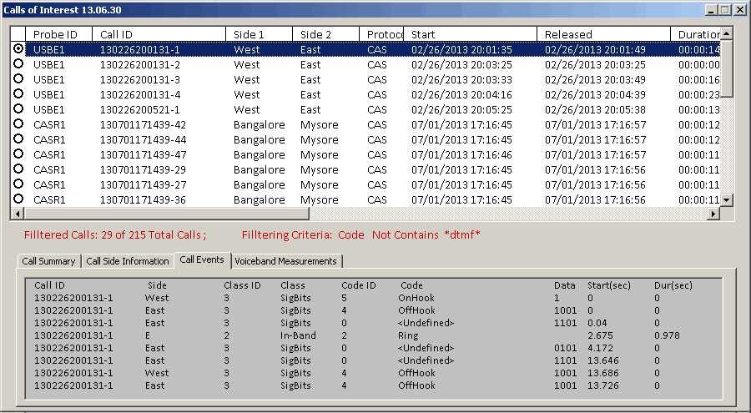Click released time 07/01/2013 17:16:57 in the 130701171439-42 row
Image resolution: width=751 pixels, height=413 pixels.
(595, 125)
